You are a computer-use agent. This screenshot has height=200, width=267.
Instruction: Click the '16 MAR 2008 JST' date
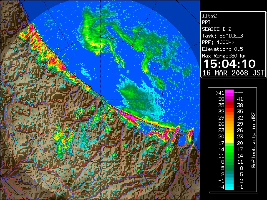(x=233, y=73)
